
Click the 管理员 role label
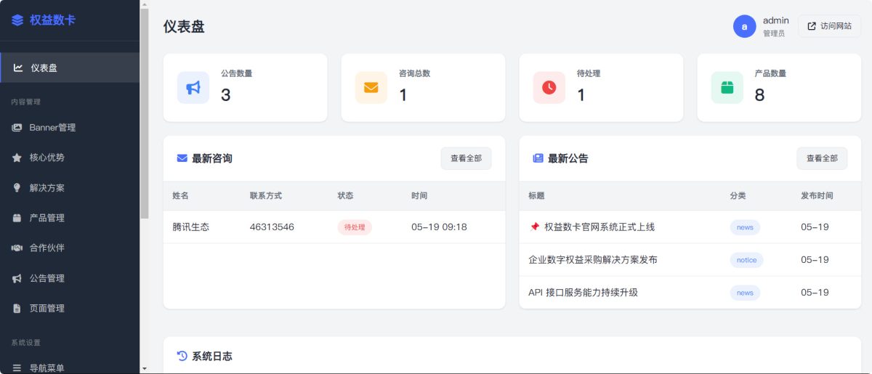tap(774, 33)
